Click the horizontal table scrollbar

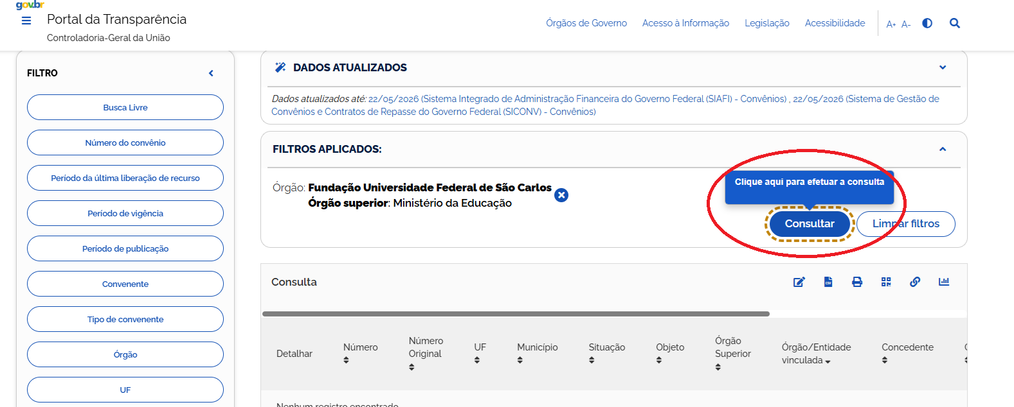516,314
